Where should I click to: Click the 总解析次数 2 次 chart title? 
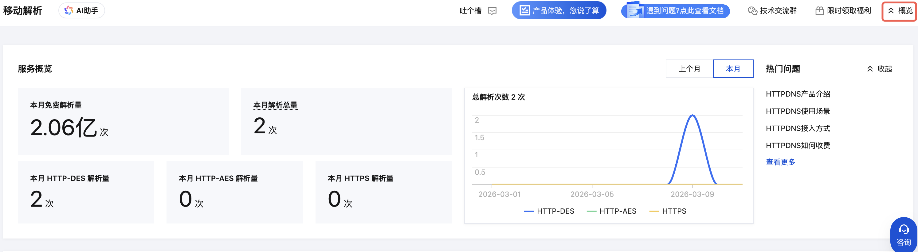(498, 97)
